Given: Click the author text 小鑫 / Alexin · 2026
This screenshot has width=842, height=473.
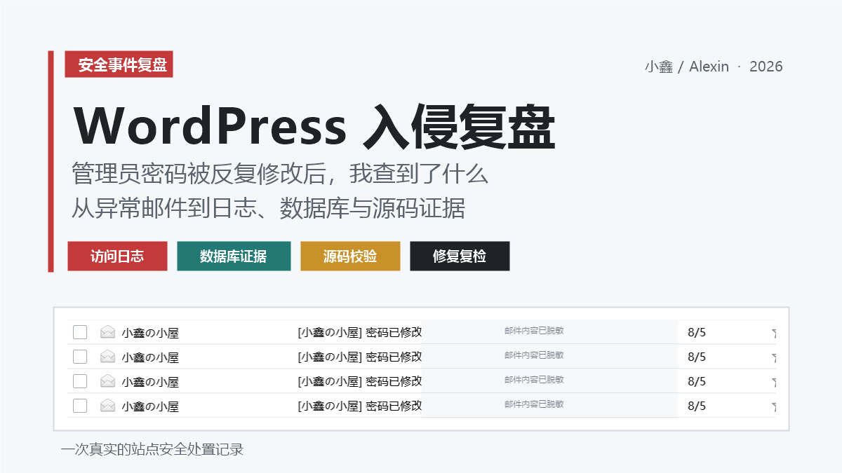Looking at the screenshot, I should tap(714, 67).
